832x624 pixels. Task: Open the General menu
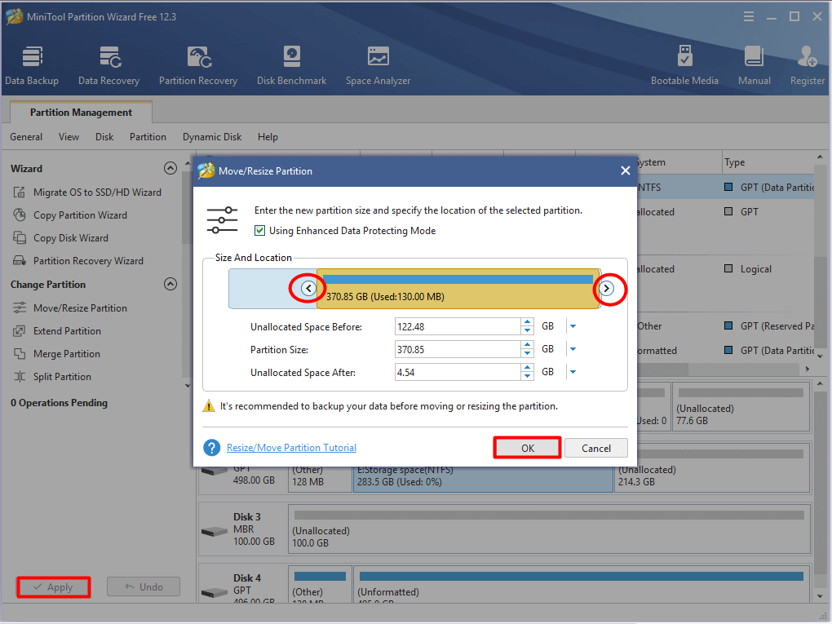[x=26, y=137]
